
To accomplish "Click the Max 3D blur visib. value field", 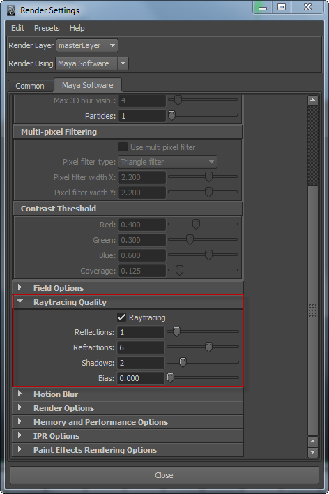I will click(x=142, y=100).
